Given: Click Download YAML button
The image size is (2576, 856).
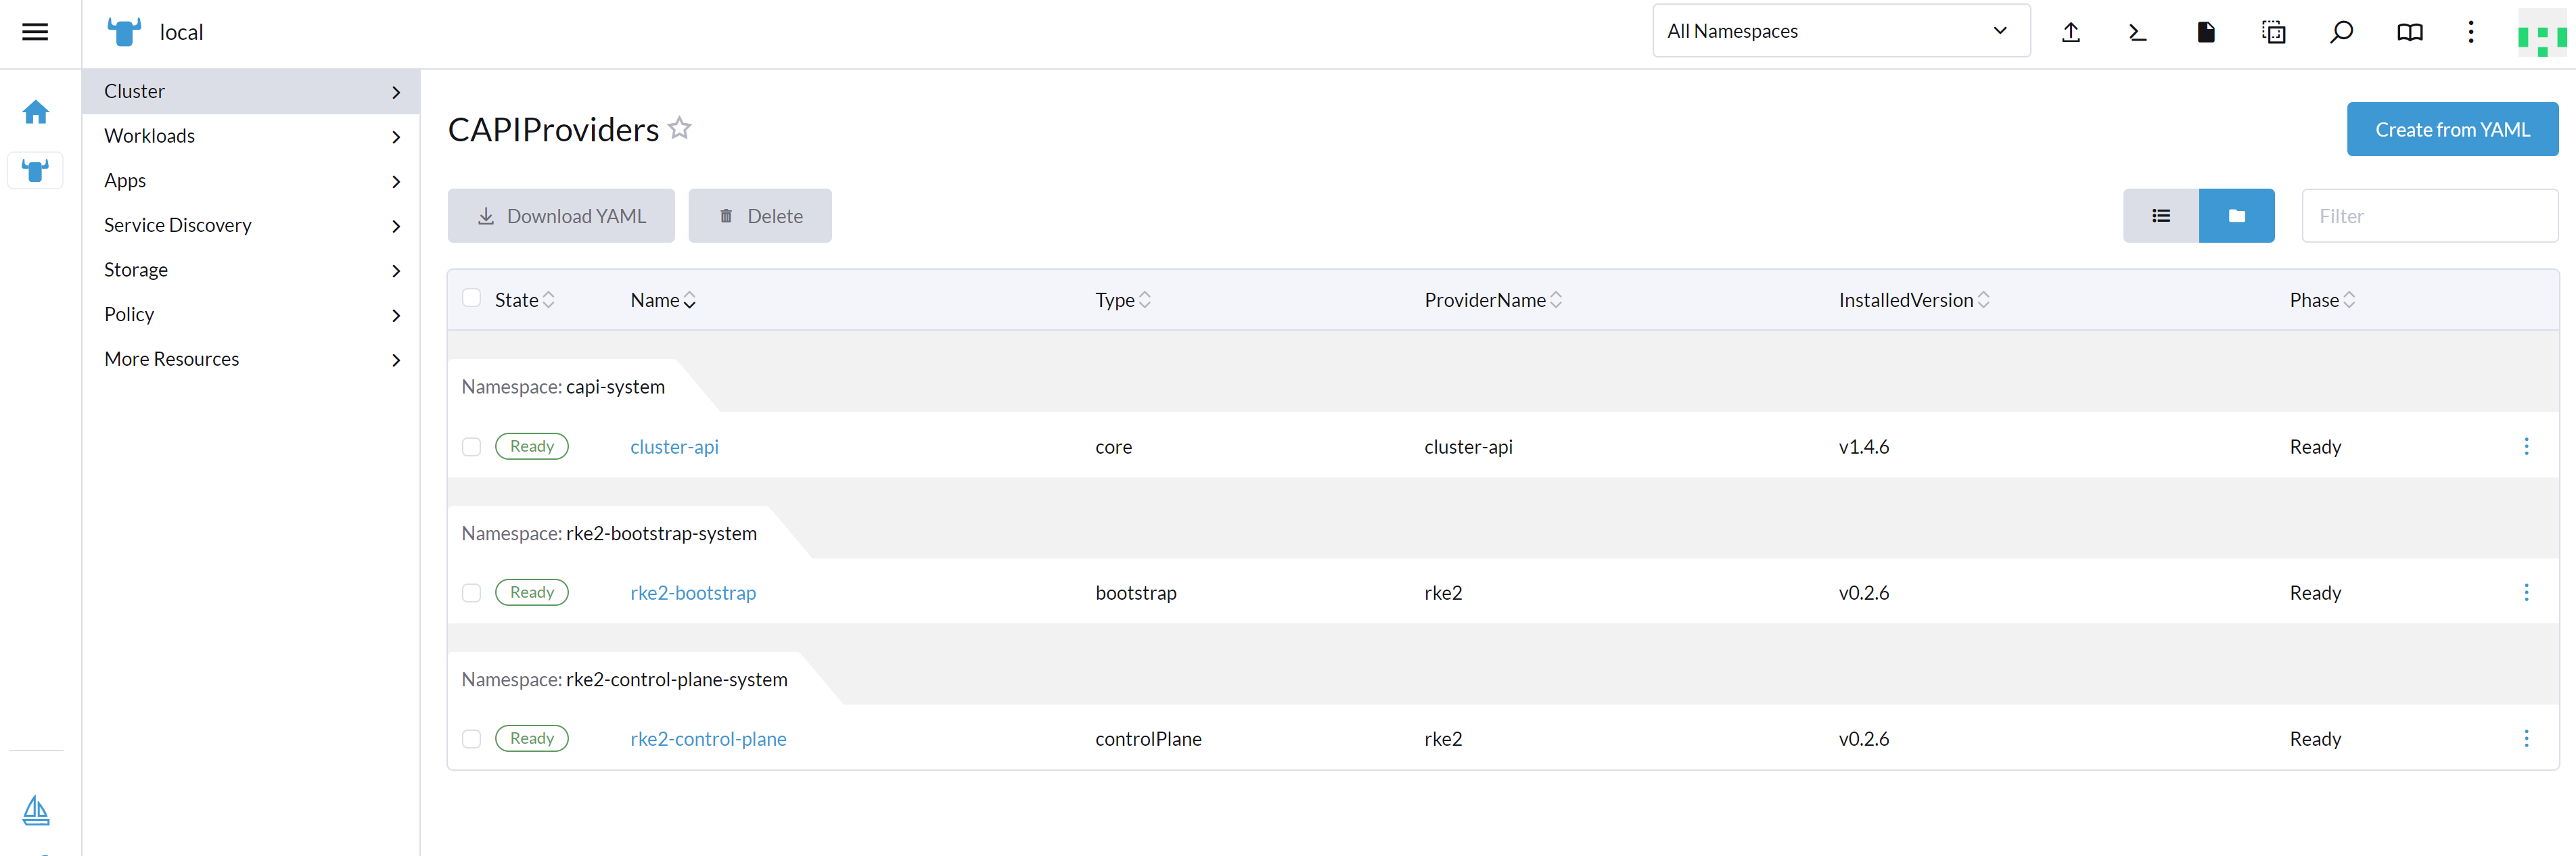Looking at the screenshot, I should coord(561,216).
